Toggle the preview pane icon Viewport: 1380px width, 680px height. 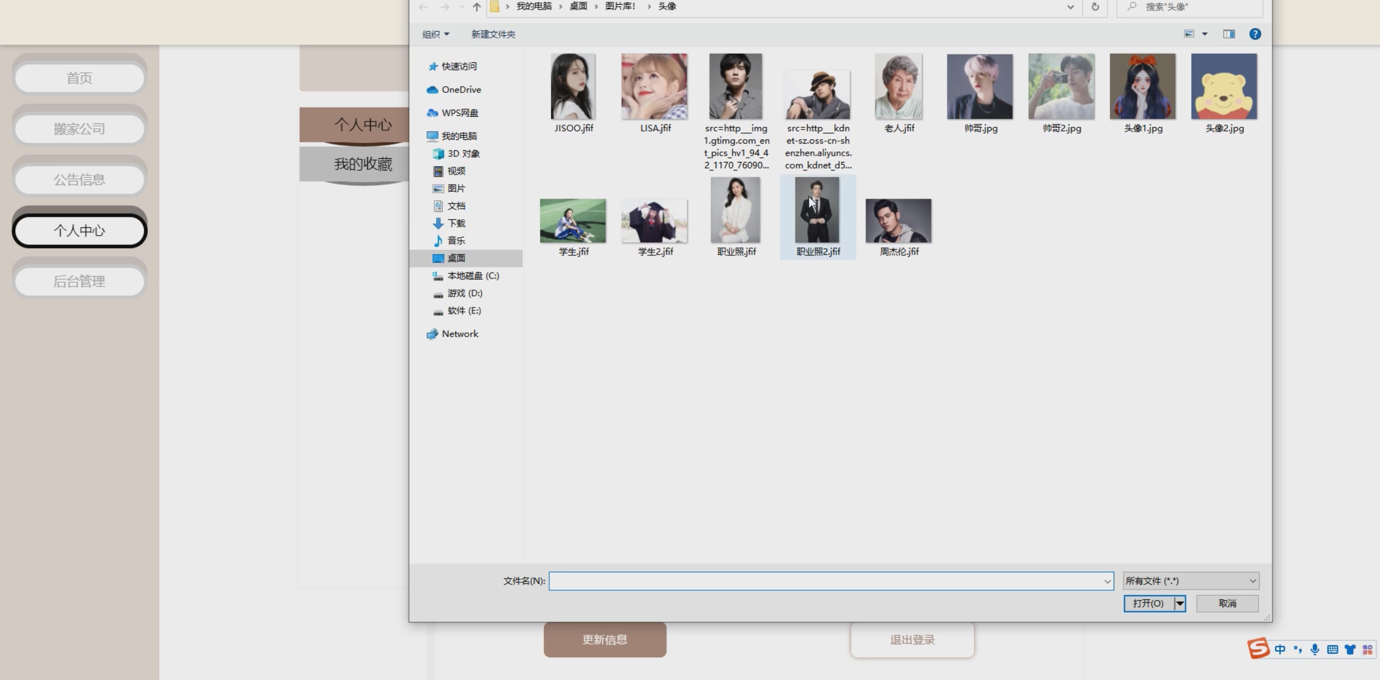pos(1229,34)
